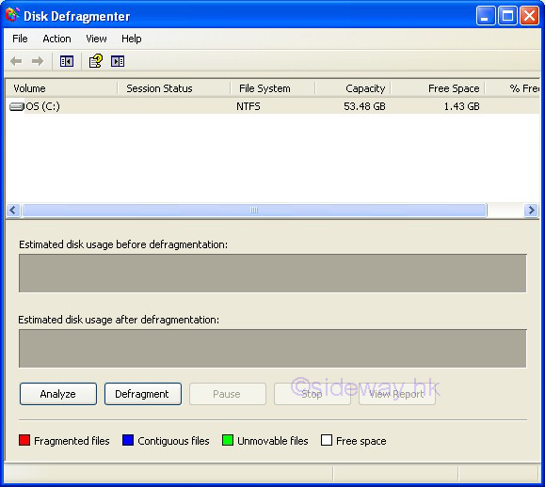Click the white Free space swatch
The height and width of the screenshot is (487, 545).
327,440
